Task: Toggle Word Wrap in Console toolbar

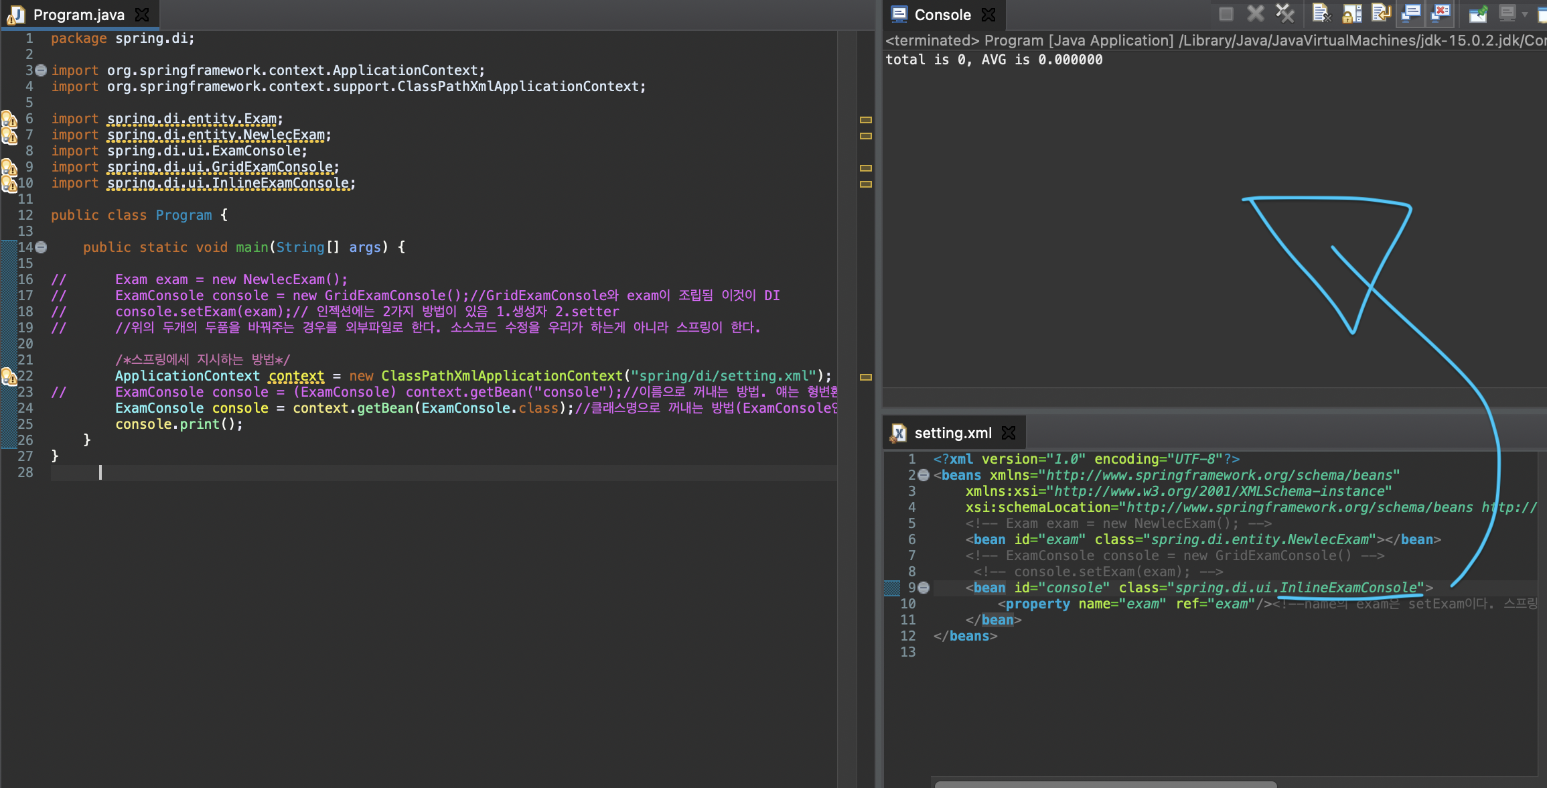Action: [x=1381, y=13]
